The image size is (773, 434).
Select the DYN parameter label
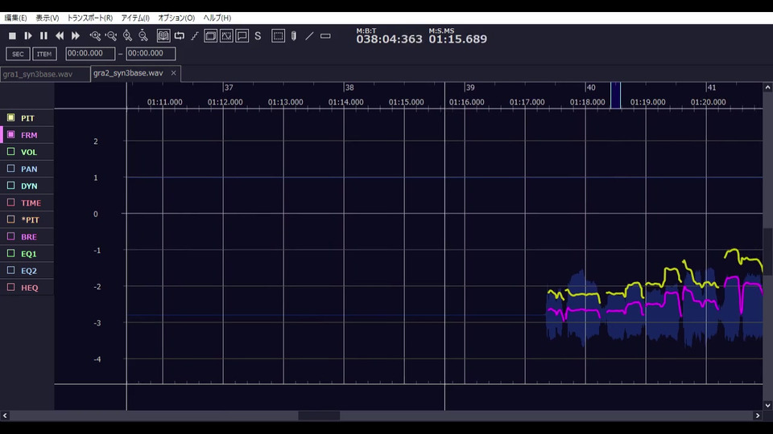pyautogui.click(x=29, y=186)
